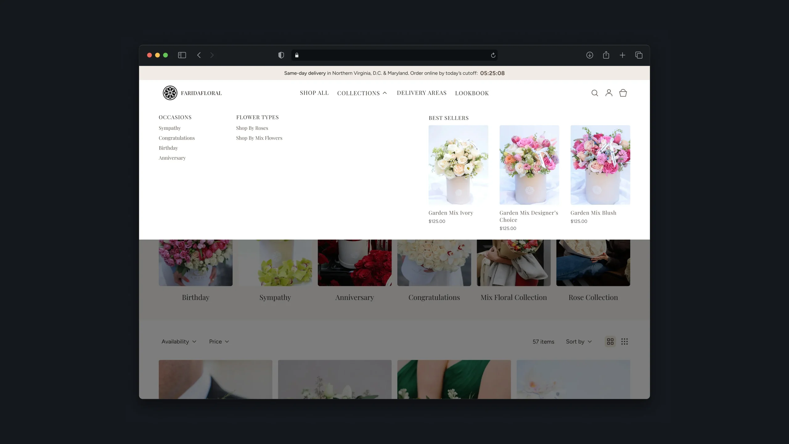Show tab overview icon
This screenshot has width=789, height=444.
[639, 55]
